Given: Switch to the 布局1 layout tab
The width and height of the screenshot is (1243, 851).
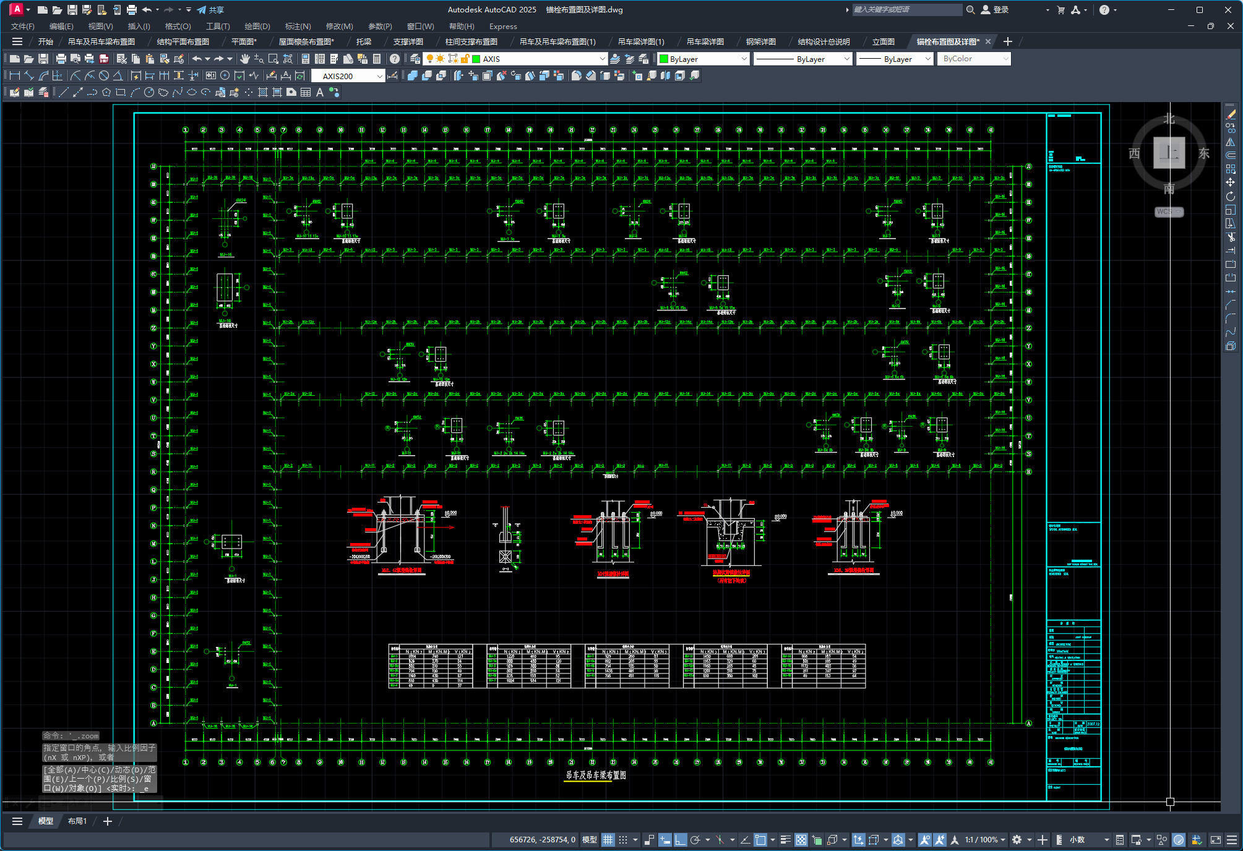Looking at the screenshot, I should click(77, 821).
